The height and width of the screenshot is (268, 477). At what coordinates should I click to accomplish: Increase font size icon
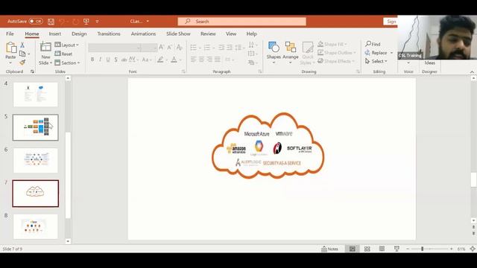coord(162,47)
